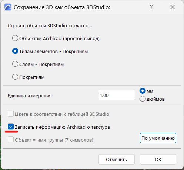This screenshot has height=170, width=184.
Task: Cancel with the 'Отменить' button
Action: [x=117, y=159]
